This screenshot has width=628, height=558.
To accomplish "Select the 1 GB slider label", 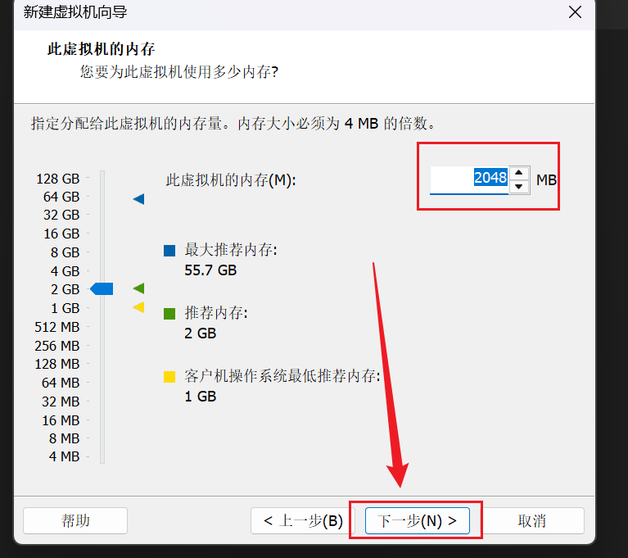I will [x=65, y=308].
